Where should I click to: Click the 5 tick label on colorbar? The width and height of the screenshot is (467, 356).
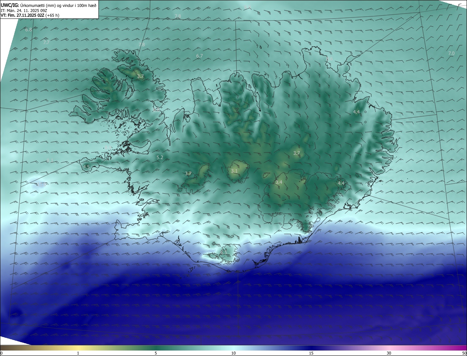tap(156, 353)
